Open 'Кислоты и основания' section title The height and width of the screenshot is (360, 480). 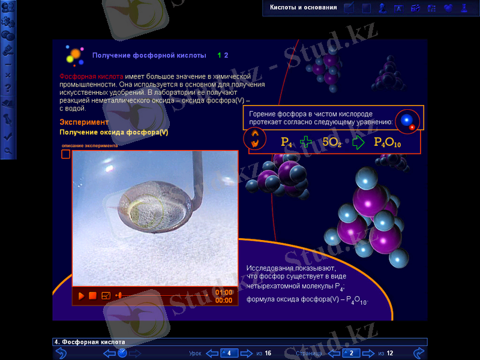pos(299,8)
